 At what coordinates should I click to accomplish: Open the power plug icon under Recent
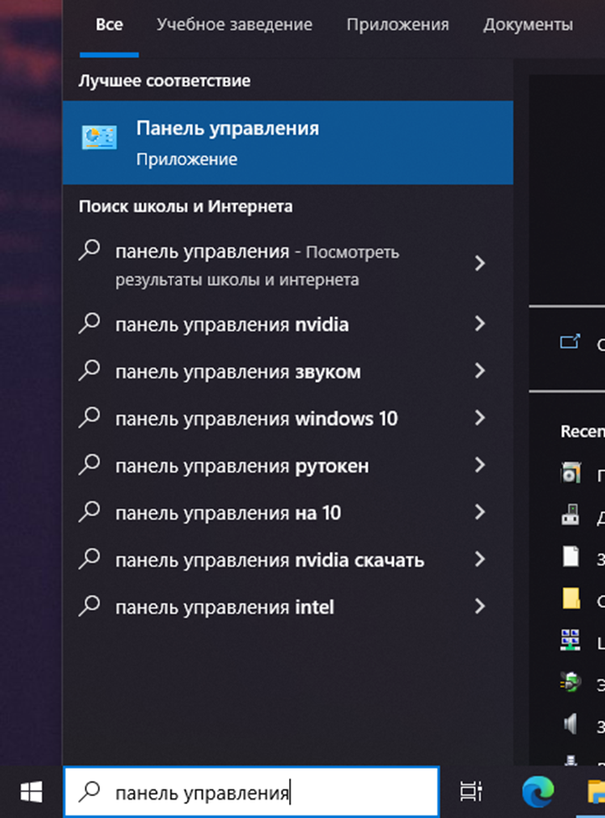572,680
